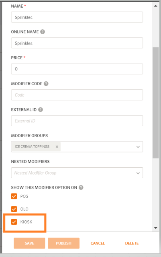The height and width of the screenshot is (257, 161).
Task: Select the Cancel link
Action: 98,243
